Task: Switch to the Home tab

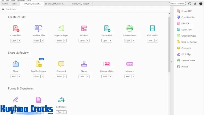Action: (x=5, y=4)
